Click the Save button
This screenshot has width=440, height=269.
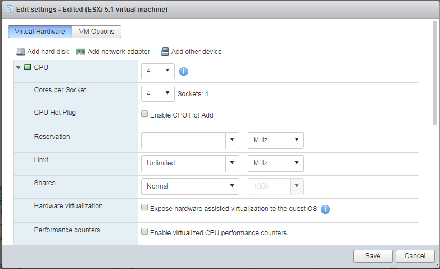pos(373,256)
